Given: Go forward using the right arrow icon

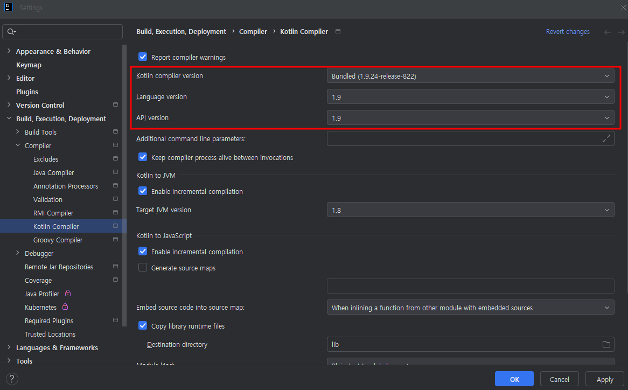Looking at the screenshot, I should point(621,32).
